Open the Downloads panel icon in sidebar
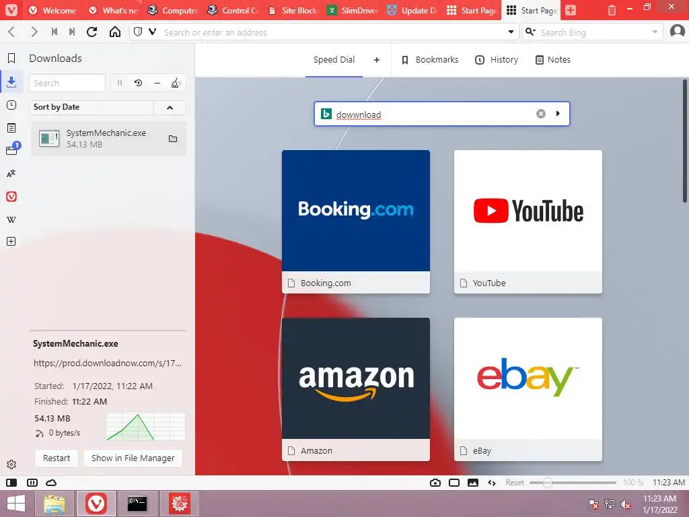This screenshot has width=689, height=517. pyautogui.click(x=11, y=81)
